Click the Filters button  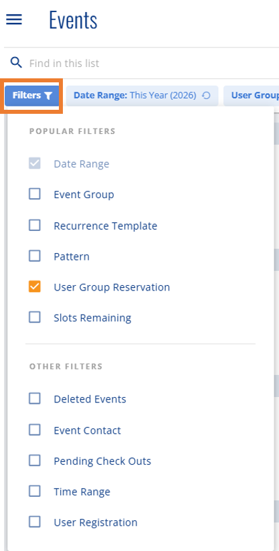point(32,96)
